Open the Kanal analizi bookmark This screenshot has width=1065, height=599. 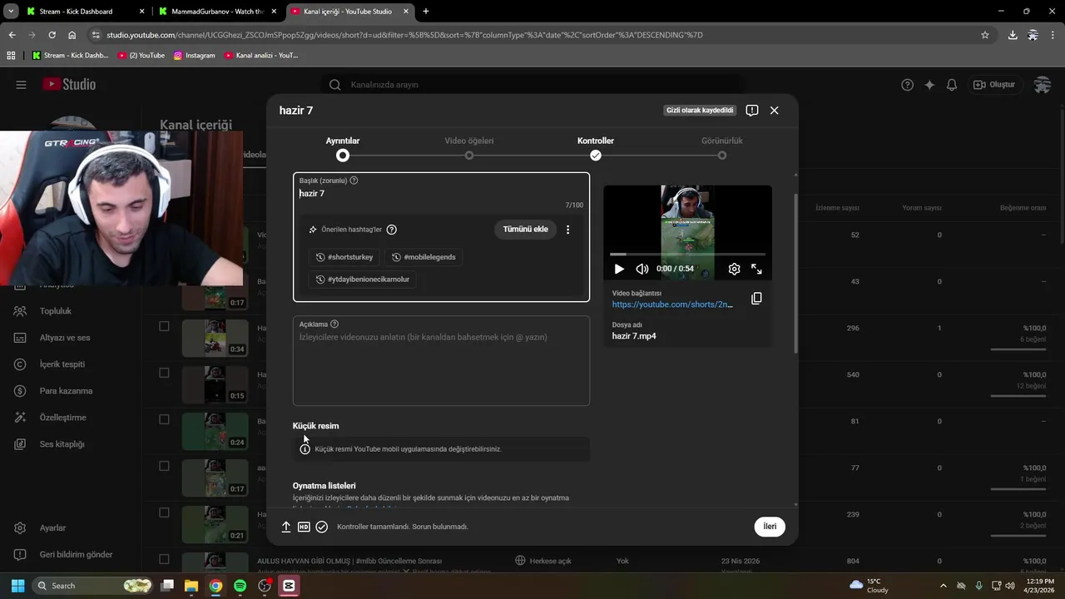pos(261,56)
